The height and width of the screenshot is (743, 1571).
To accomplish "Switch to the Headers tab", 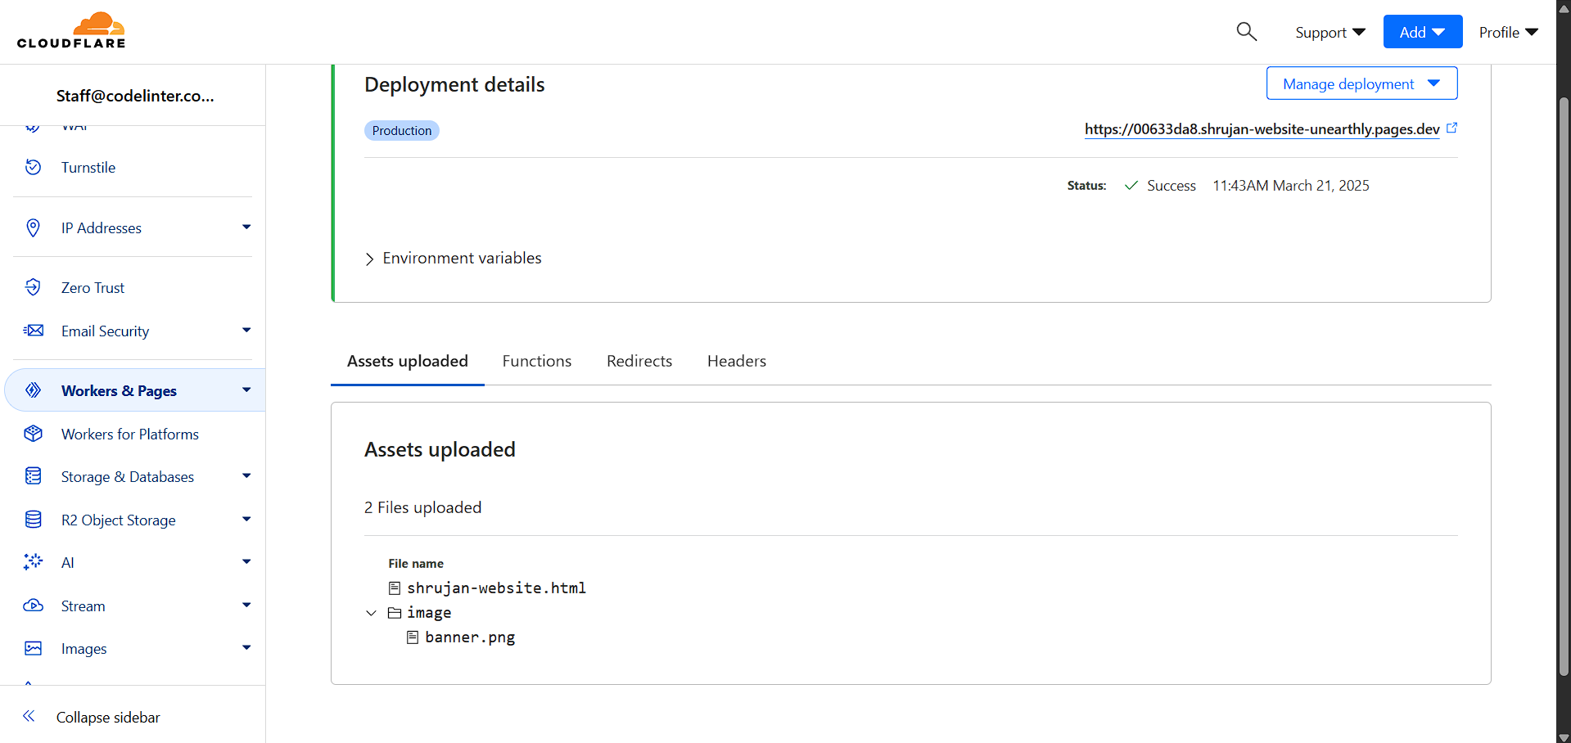I will coord(737,362).
